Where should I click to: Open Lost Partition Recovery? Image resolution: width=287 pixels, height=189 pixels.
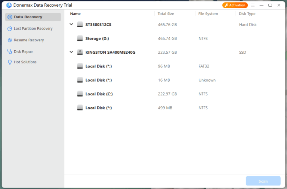click(33, 28)
